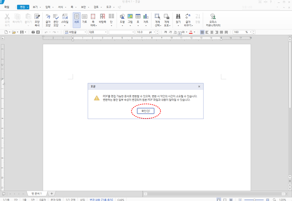
Task: Click the zoom slider in status bar
Action: tap(254, 199)
